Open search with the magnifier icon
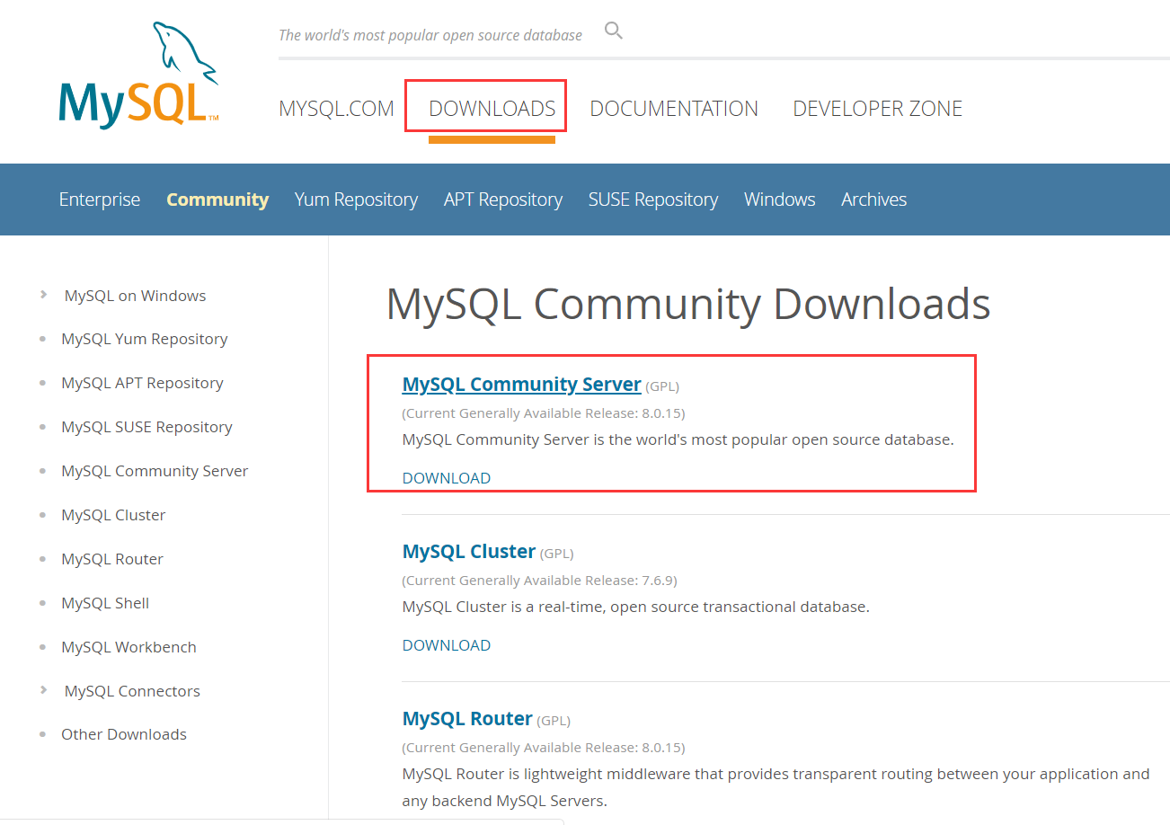 coord(613,30)
